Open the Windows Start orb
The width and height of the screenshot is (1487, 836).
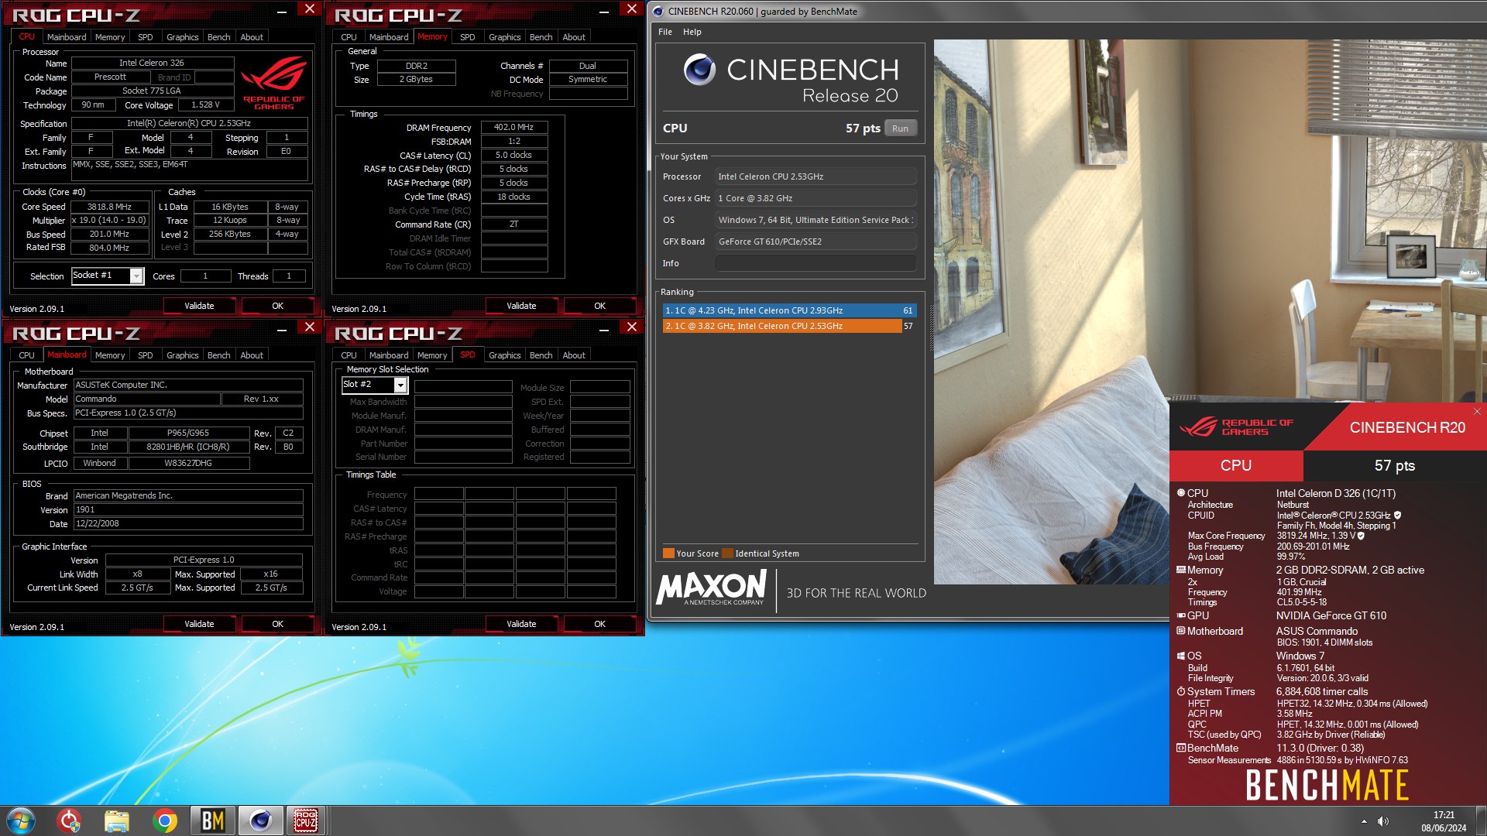tap(21, 821)
